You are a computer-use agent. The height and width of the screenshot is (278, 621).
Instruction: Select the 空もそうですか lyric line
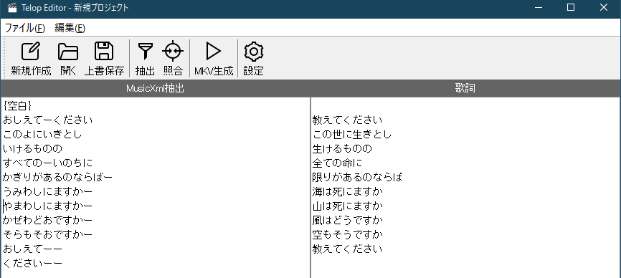pos(348,235)
